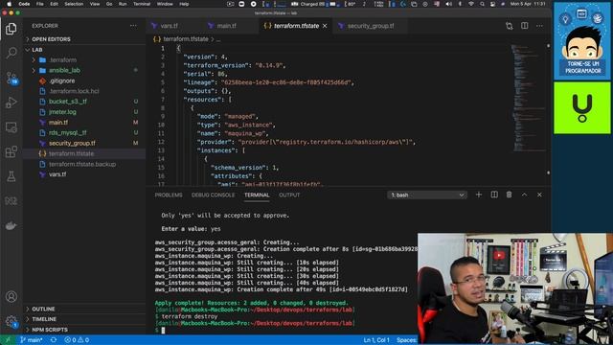Open the View menu
Image resolution: width=613 pixels, height=345 pixels.
point(95,4)
